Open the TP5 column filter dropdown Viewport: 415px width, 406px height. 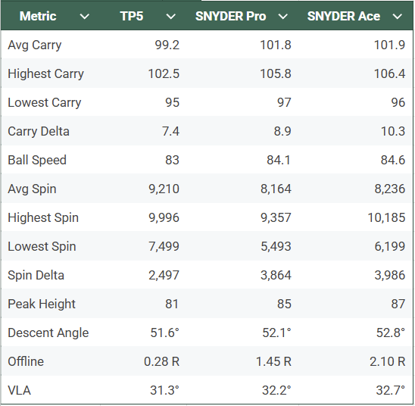[170, 17]
